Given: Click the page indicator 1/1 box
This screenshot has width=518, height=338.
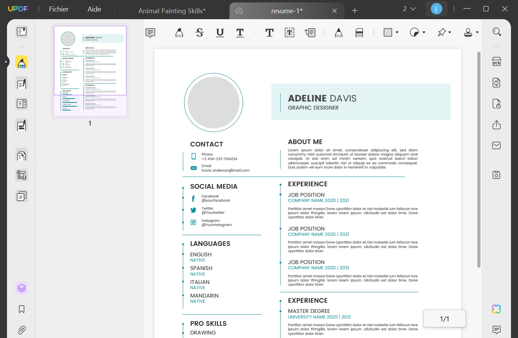Looking at the screenshot, I should (x=444, y=318).
